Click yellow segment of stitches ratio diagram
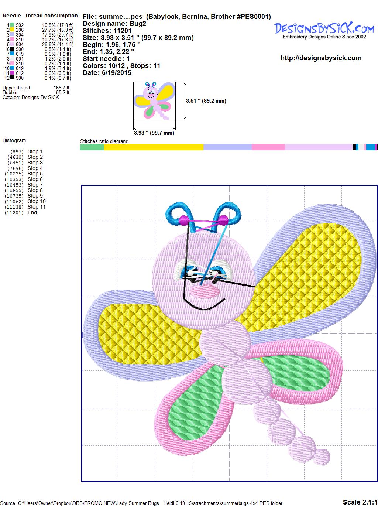Viewport: 378px width, 506px height. click(x=154, y=147)
